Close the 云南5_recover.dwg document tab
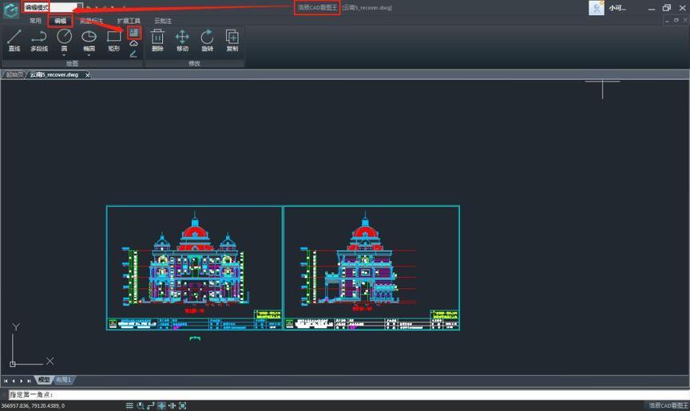The width and height of the screenshot is (690, 411). (x=88, y=75)
